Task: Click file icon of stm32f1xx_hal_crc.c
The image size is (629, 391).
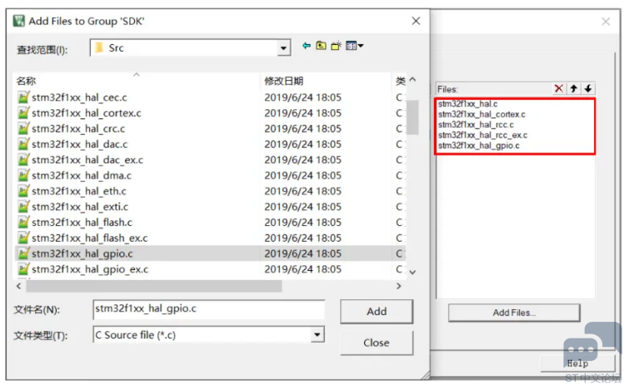Action: (x=23, y=129)
